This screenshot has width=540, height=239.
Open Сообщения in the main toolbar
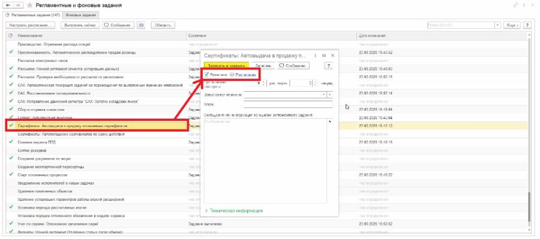(x=118, y=25)
